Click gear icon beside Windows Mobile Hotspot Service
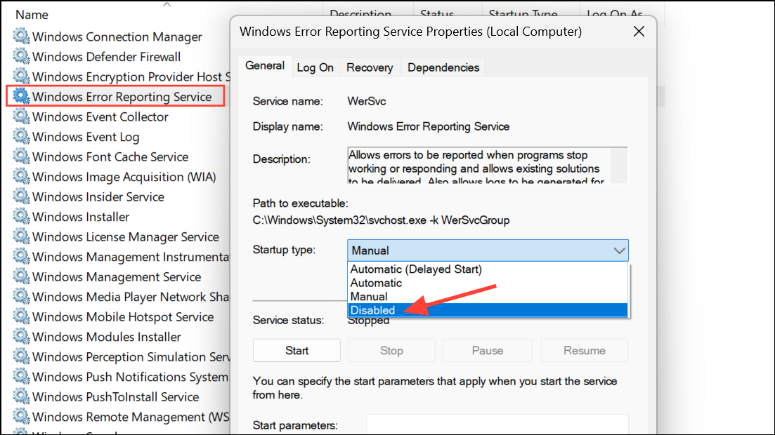 pyautogui.click(x=21, y=316)
